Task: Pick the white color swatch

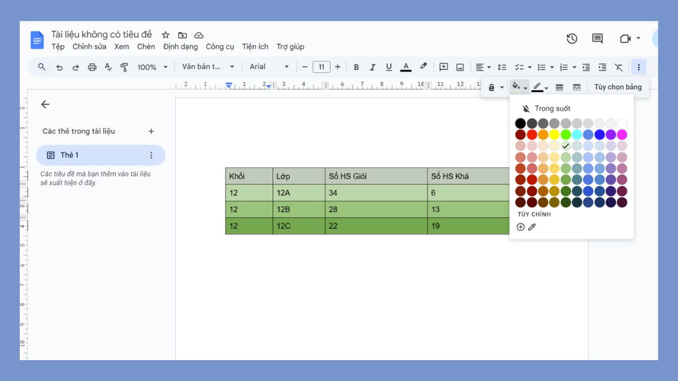Action: click(x=622, y=123)
